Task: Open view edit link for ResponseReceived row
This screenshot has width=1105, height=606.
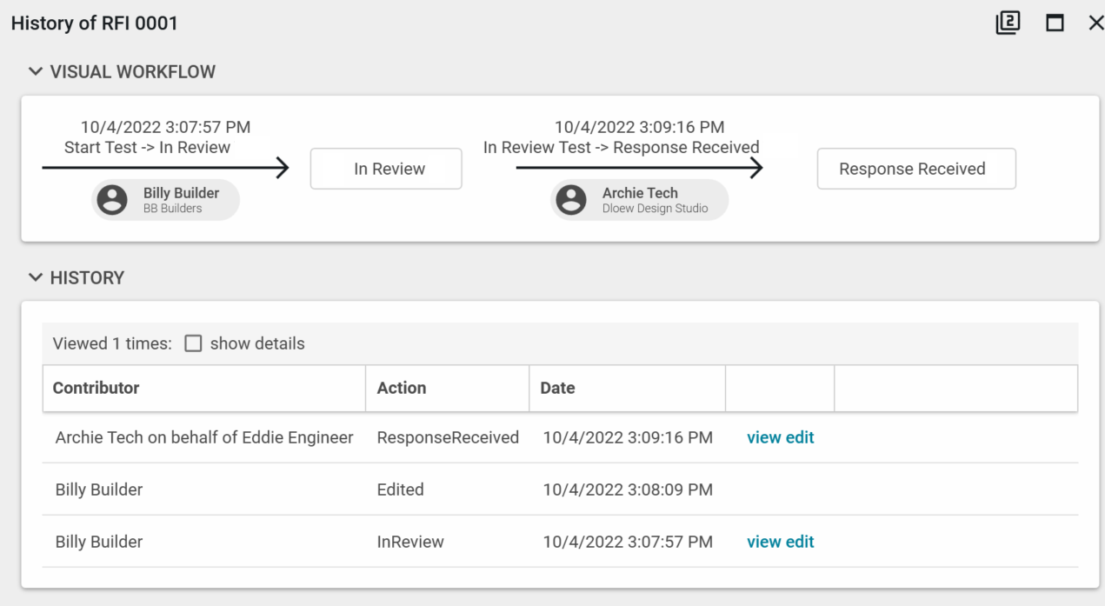Action: point(780,437)
